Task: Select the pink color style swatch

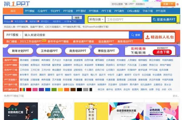Action: click(x=35, y=90)
